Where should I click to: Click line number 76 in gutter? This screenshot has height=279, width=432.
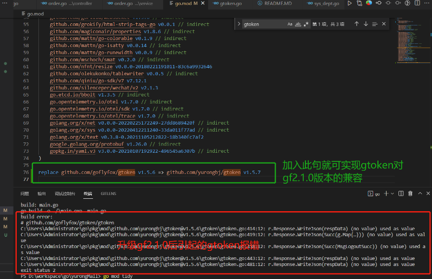coord(26,172)
